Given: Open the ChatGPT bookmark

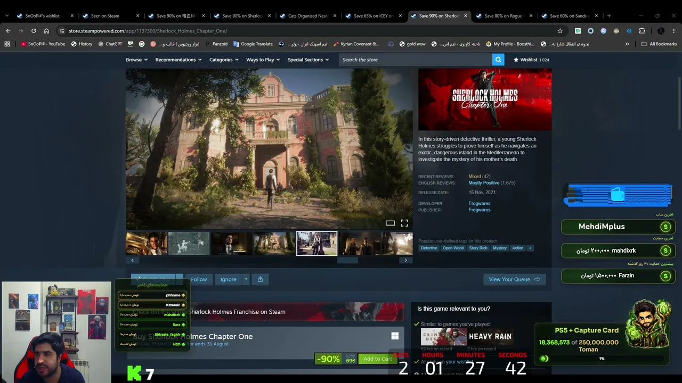Looking at the screenshot, I should pyautogui.click(x=110, y=44).
